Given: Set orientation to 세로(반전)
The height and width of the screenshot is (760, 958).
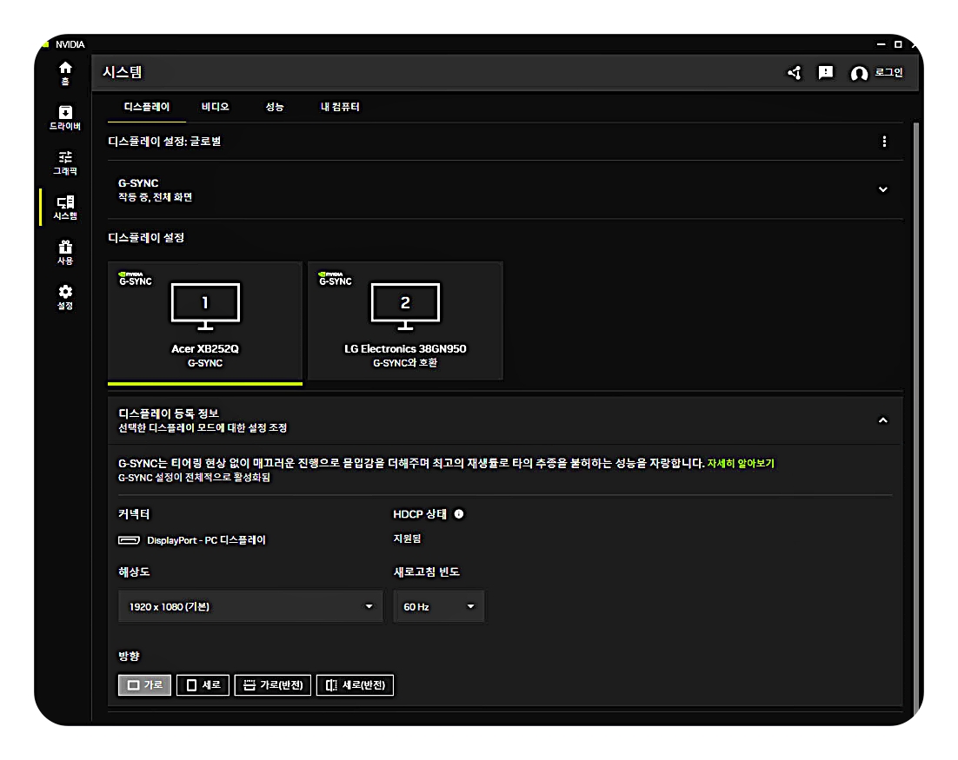Looking at the screenshot, I should click(x=355, y=685).
